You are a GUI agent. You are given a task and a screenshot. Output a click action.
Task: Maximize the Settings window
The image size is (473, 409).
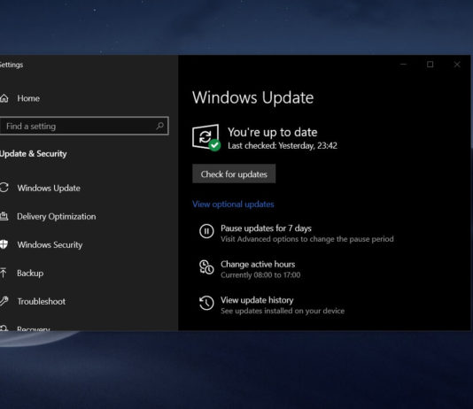click(x=430, y=65)
